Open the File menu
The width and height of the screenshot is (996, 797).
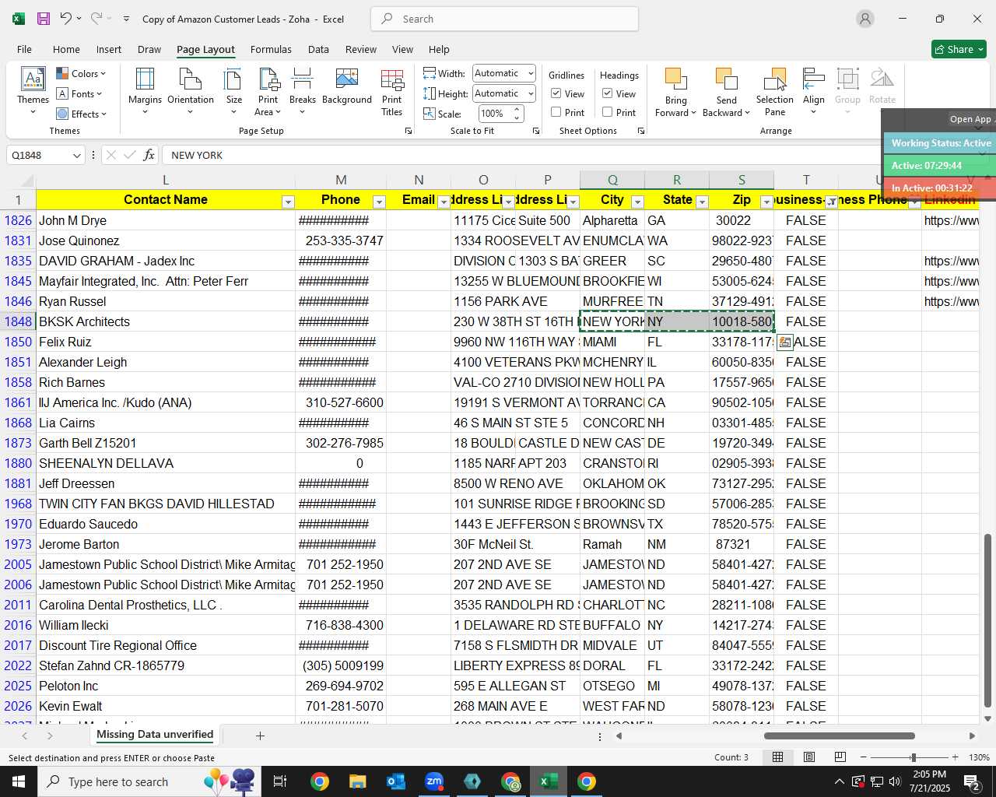(24, 49)
